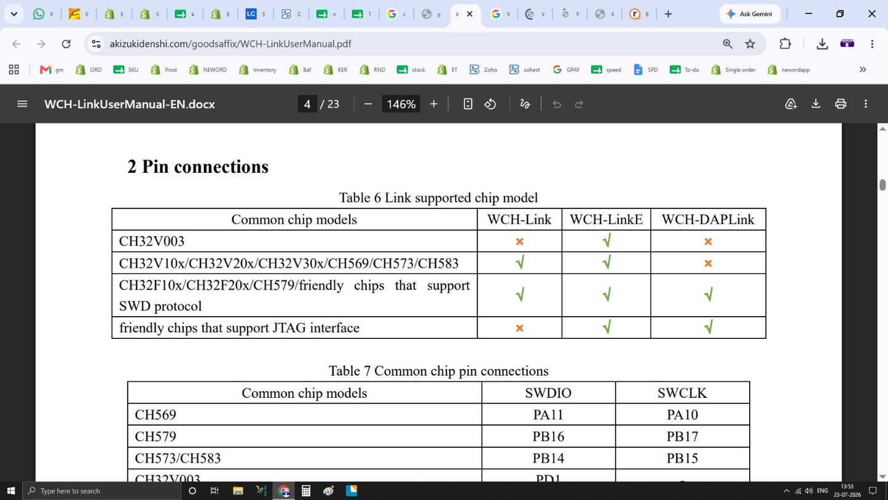
Task: Show hidden system tray icons
Action: click(x=786, y=491)
